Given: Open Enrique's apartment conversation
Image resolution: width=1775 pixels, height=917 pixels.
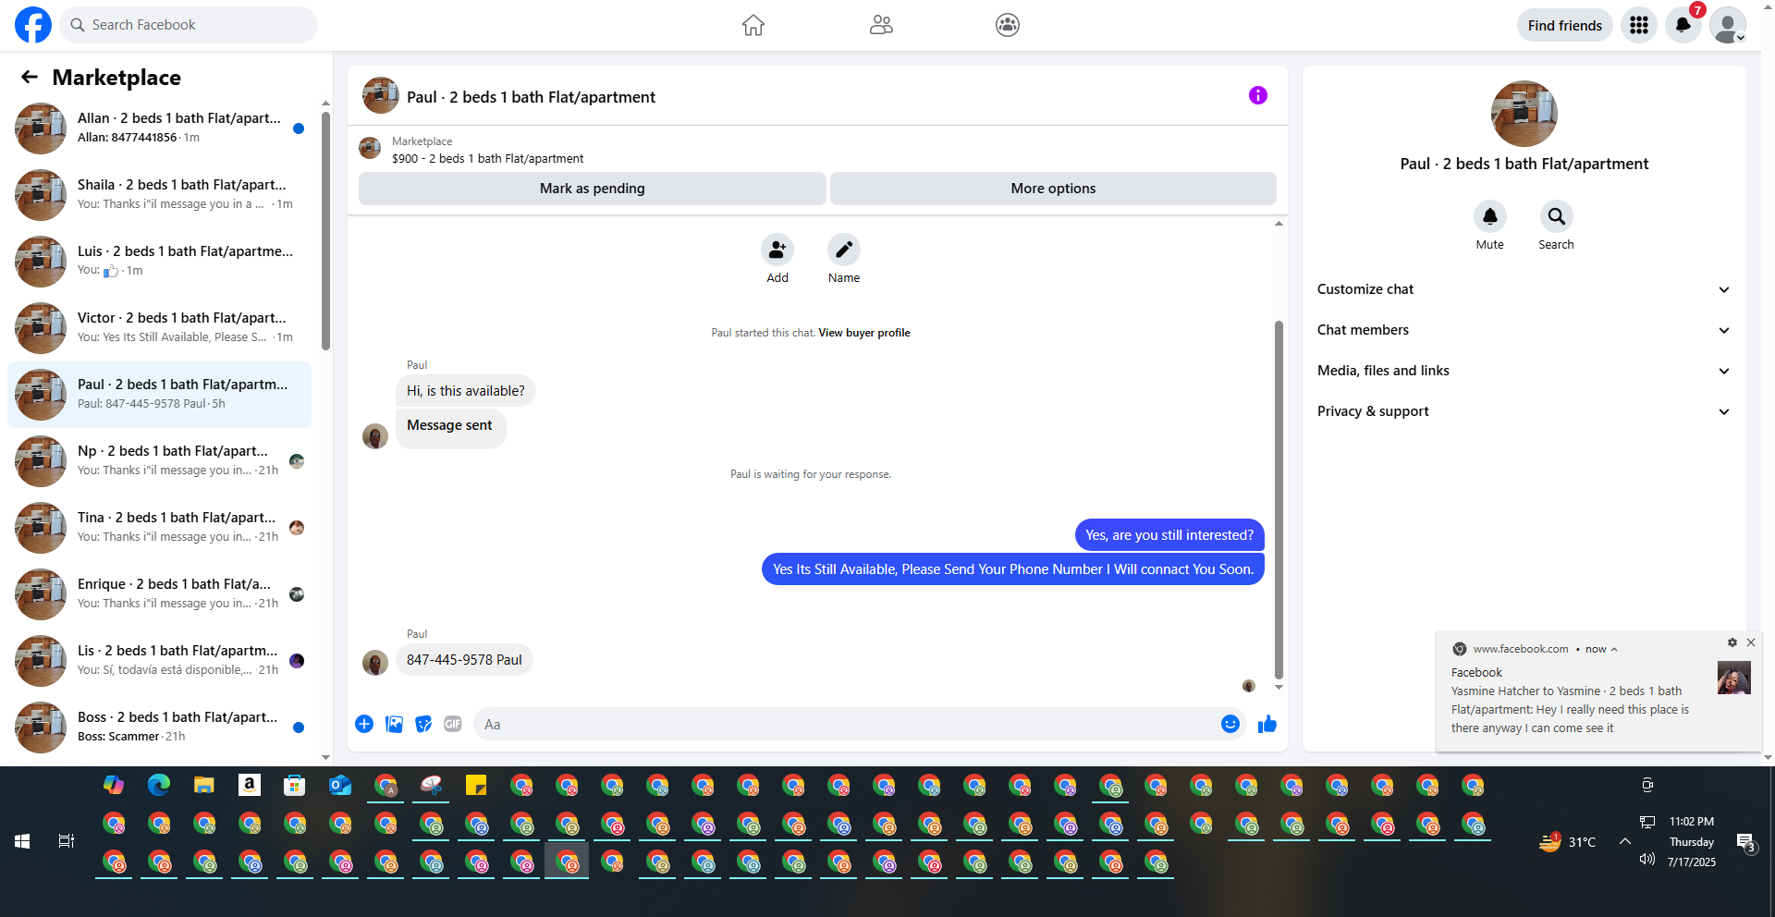Looking at the screenshot, I should pos(159,594).
